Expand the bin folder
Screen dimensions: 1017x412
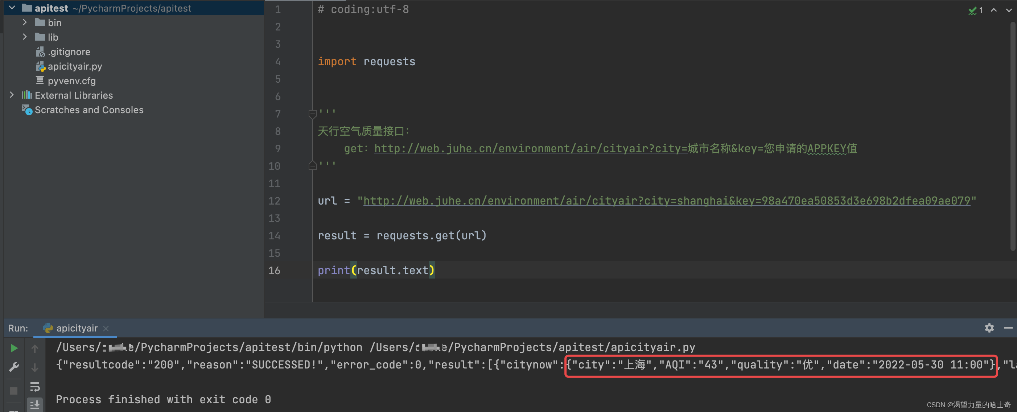pyautogui.click(x=24, y=22)
